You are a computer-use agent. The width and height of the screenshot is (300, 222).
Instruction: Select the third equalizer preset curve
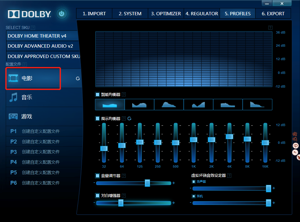pos(169,104)
